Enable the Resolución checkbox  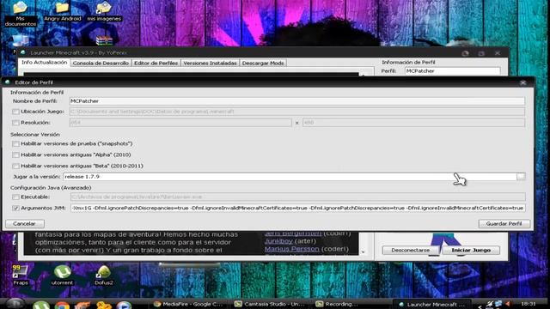[x=15, y=123]
